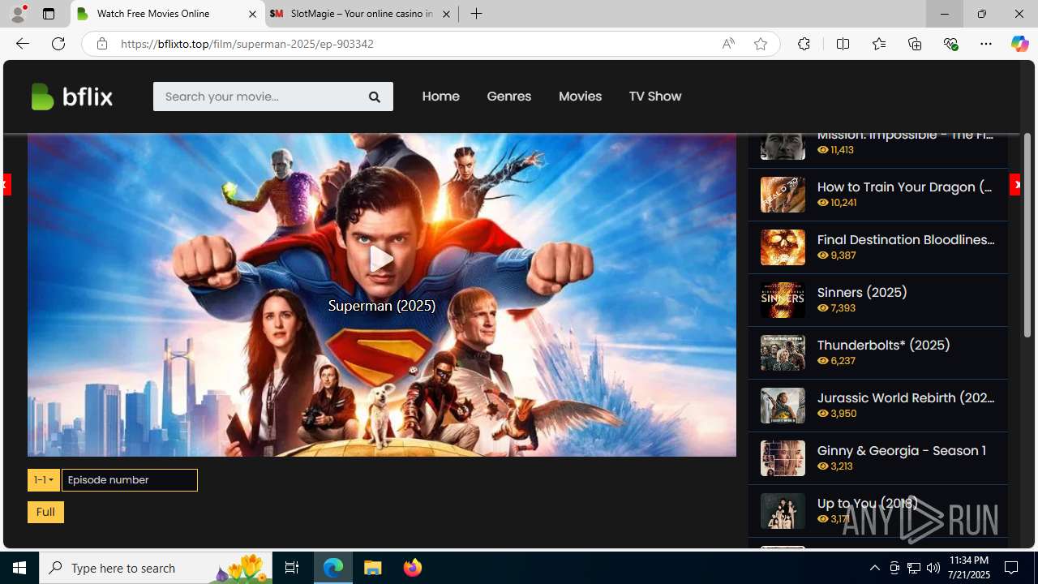Click Up to You poster thumbnail
The height and width of the screenshot is (584, 1038).
point(783,511)
